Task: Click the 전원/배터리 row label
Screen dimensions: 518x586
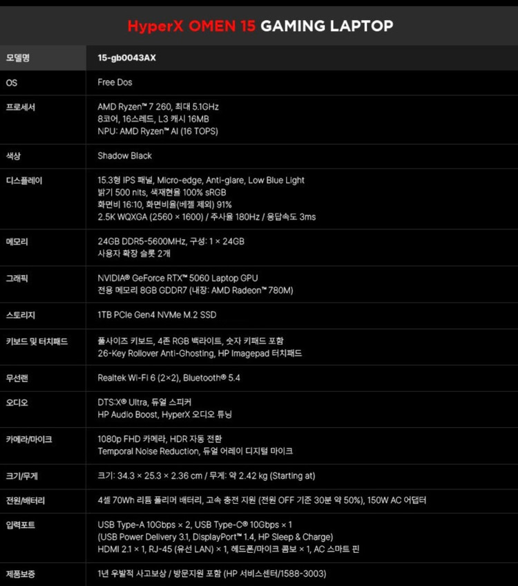Action: 25,500
